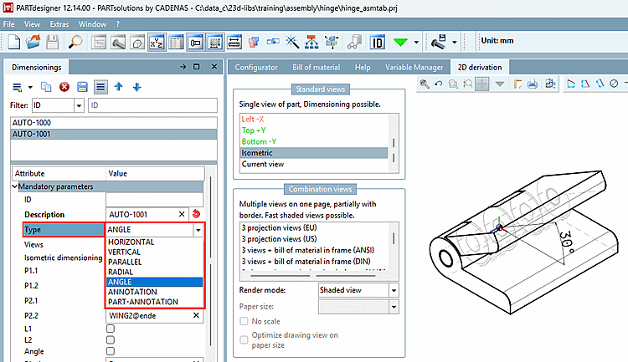628x362 pixels.
Task: Reset Description with red circular arrow icon
Action: click(196, 213)
